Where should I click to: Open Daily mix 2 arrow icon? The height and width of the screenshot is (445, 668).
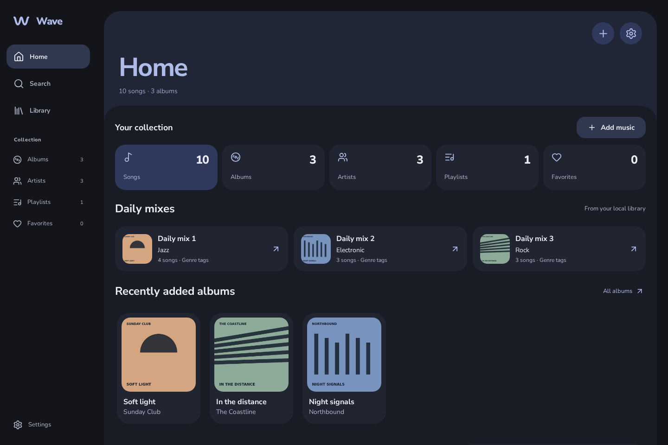pyautogui.click(x=455, y=249)
